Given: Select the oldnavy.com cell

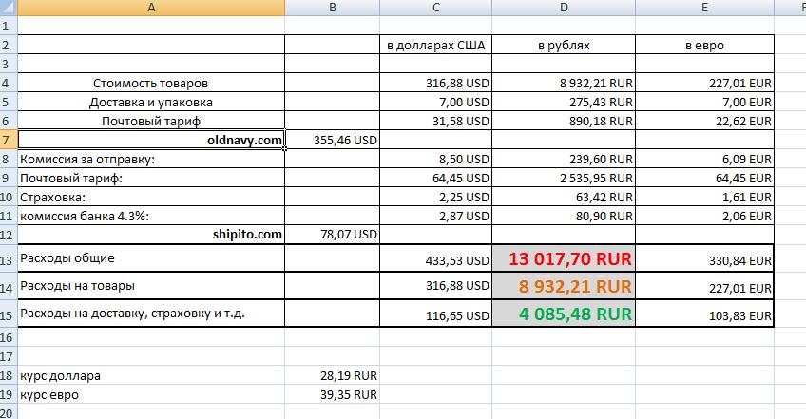Looking at the screenshot, I should [151, 141].
